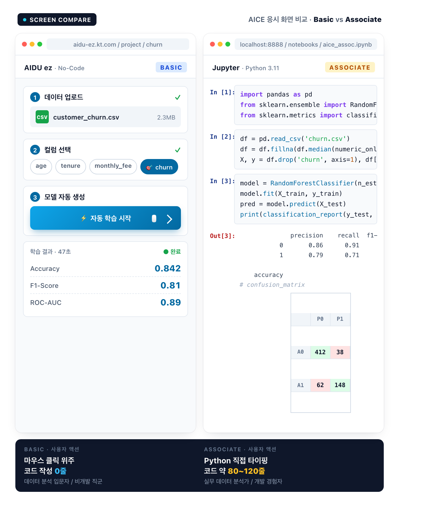The height and width of the screenshot is (505, 432).
Task: Click confusion matrix cell 148
Action: click(340, 385)
